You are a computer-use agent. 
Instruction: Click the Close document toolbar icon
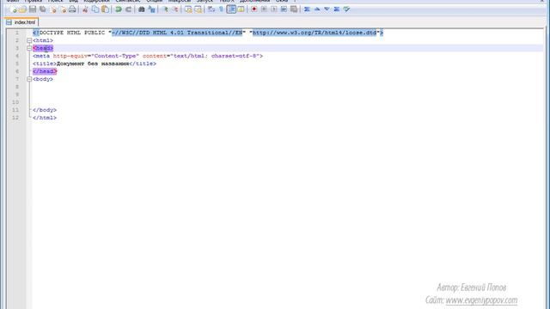(53, 9)
